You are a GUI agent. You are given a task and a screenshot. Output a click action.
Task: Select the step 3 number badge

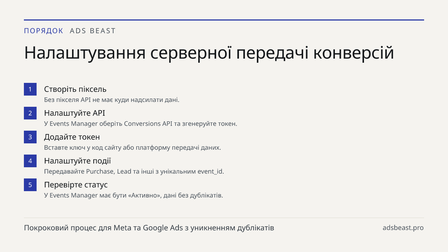[x=30, y=137]
